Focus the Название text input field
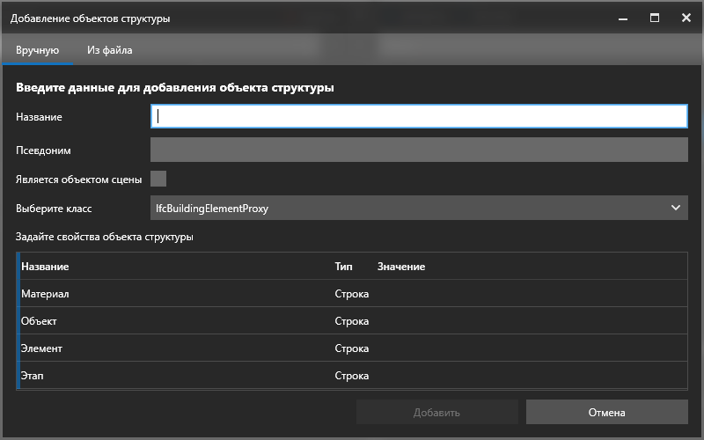 pos(419,117)
